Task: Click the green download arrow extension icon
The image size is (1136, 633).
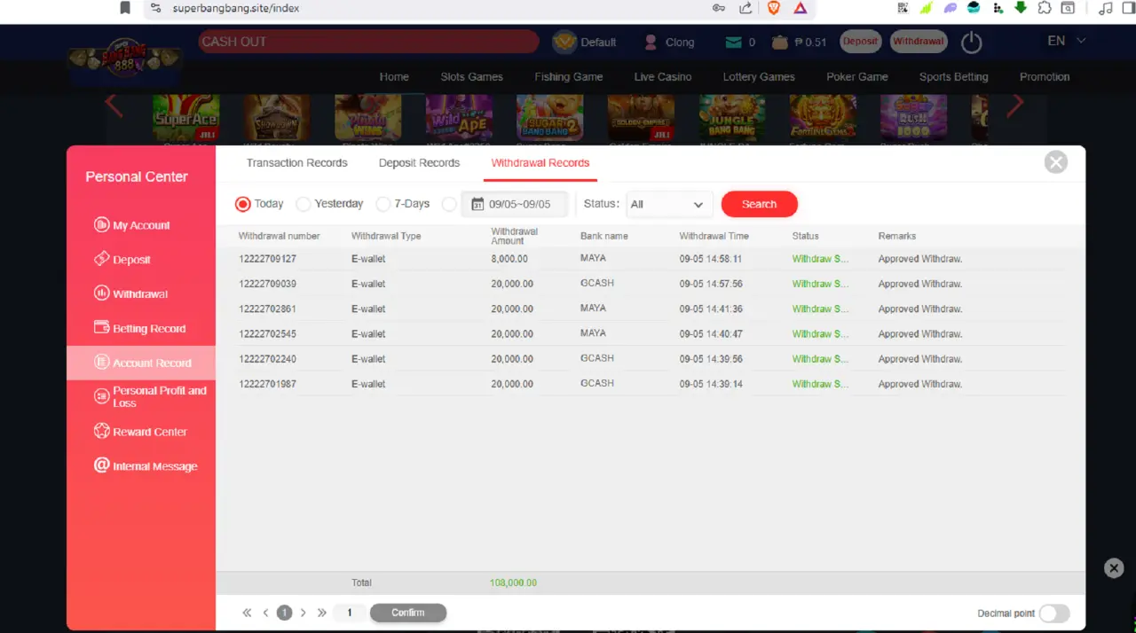Action: pos(1021,8)
